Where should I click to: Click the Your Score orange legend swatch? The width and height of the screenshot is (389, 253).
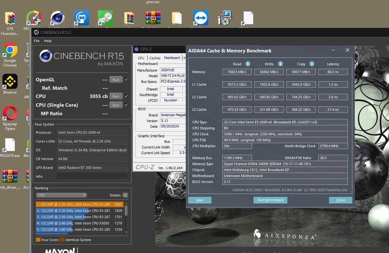click(x=38, y=240)
